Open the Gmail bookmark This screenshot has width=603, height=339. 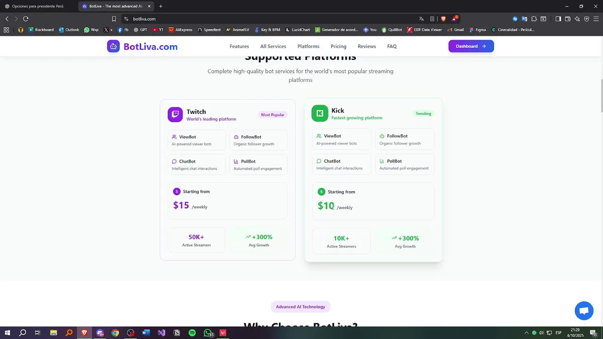click(x=456, y=30)
